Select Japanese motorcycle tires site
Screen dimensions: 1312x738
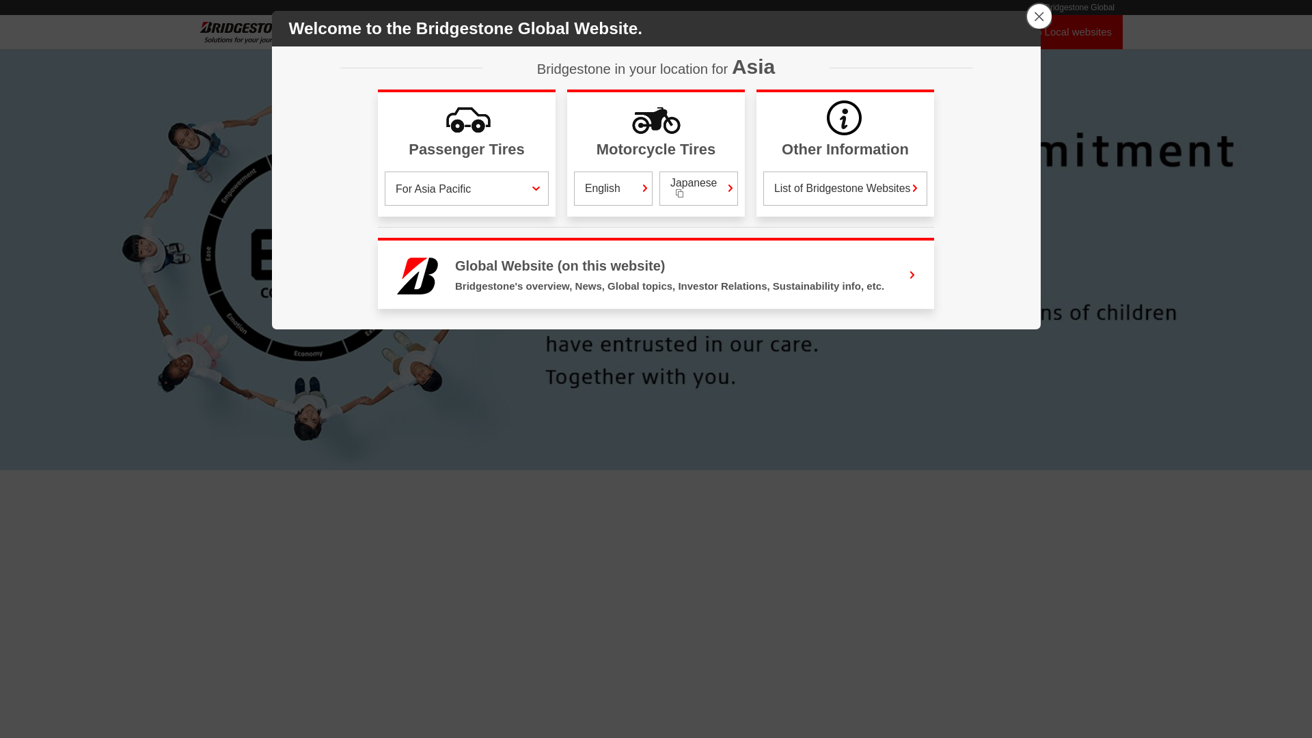pos(698,189)
